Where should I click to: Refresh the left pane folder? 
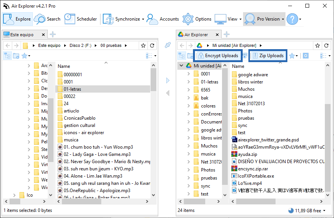click(x=152, y=45)
